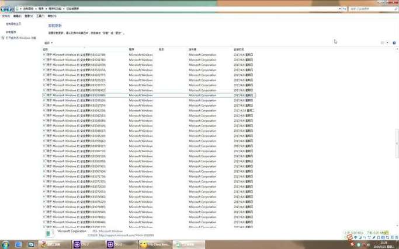
Task: Expand the arrow after 控制面板 breadcrumb
Action: pyautogui.click(x=36, y=9)
